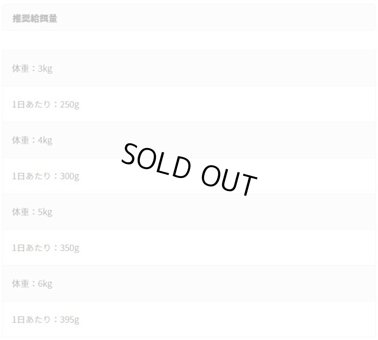Click 1日あたり label beside 350g
Viewport: 378px width, 340px height.
click(31, 248)
